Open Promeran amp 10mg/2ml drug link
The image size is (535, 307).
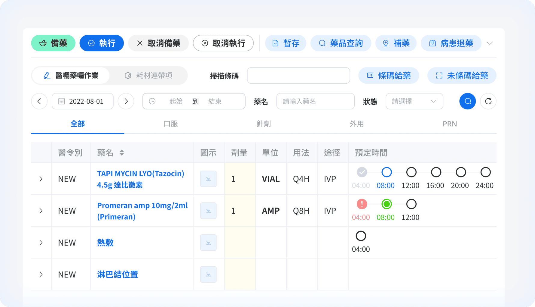(x=142, y=211)
